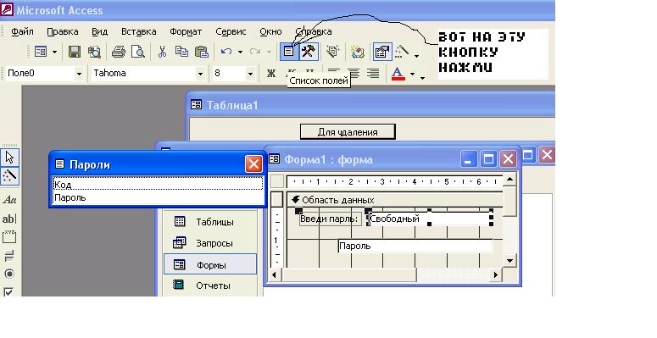Select the Label Aa tool
This screenshot has width=657, height=338.
(x=9, y=200)
